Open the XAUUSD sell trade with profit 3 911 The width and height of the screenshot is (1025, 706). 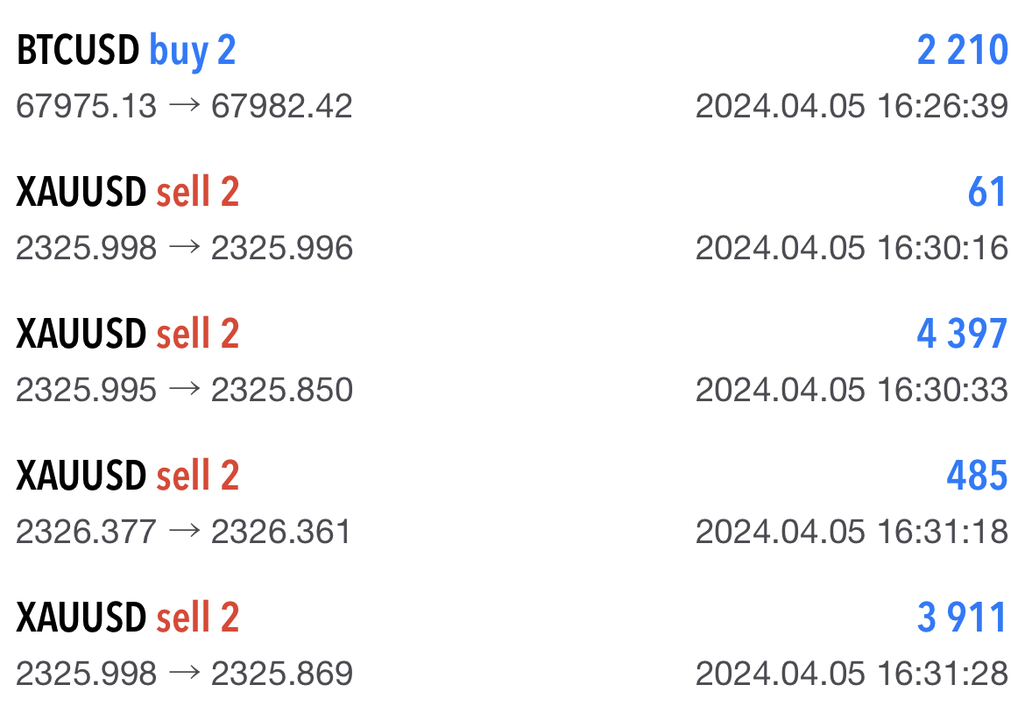click(x=128, y=618)
